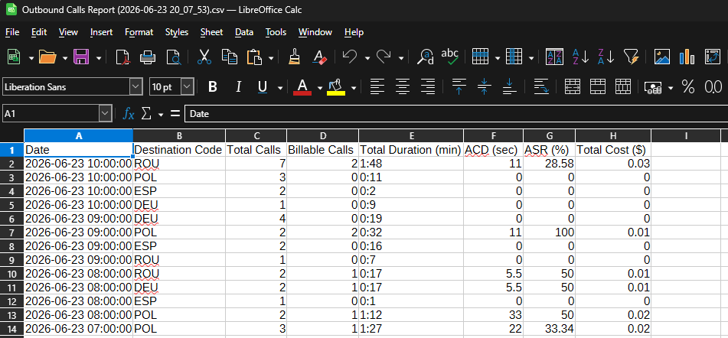
Task: Activate Clone Formatting paintbrush
Action: coord(294,57)
